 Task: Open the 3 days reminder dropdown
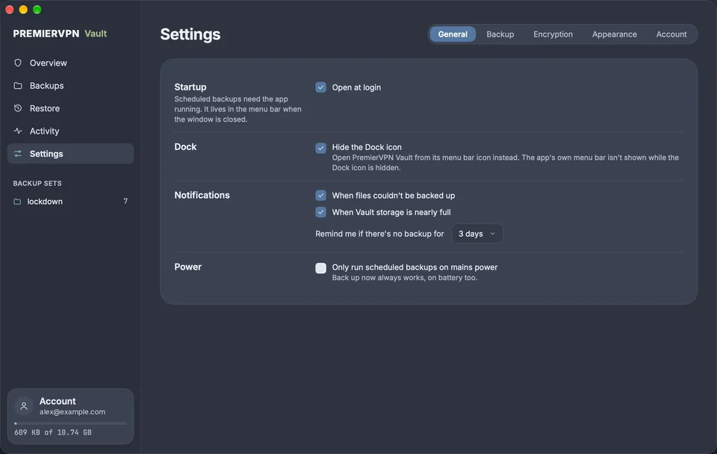pos(477,234)
